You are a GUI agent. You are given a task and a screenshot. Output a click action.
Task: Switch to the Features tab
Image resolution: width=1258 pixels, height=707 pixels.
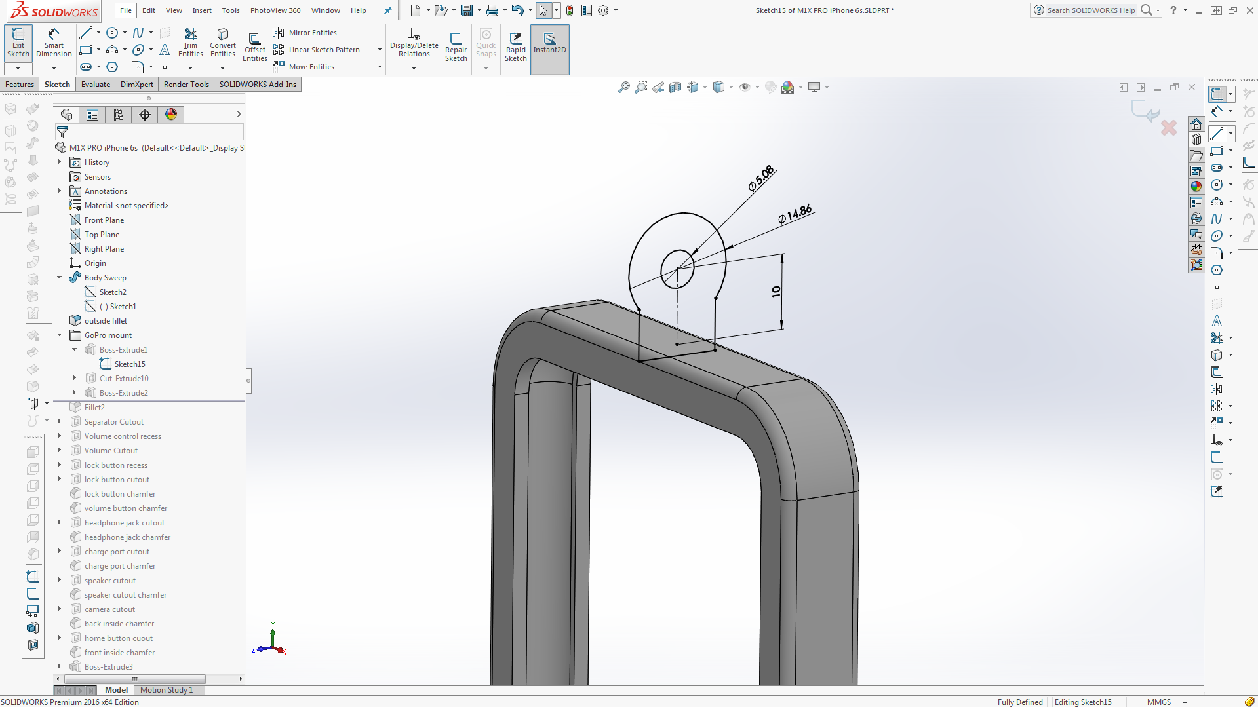pyautogui.click(x=20, y=85)
